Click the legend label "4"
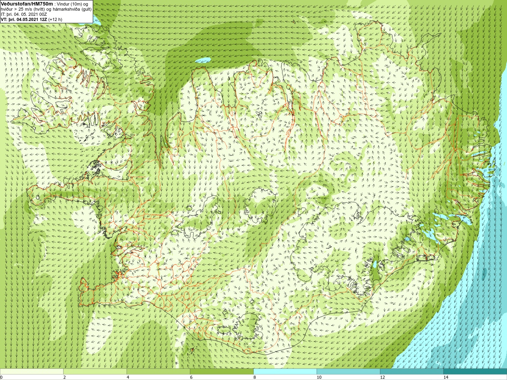Image resolution: width=507 pixels, height=380 pixels. point(128,377)
